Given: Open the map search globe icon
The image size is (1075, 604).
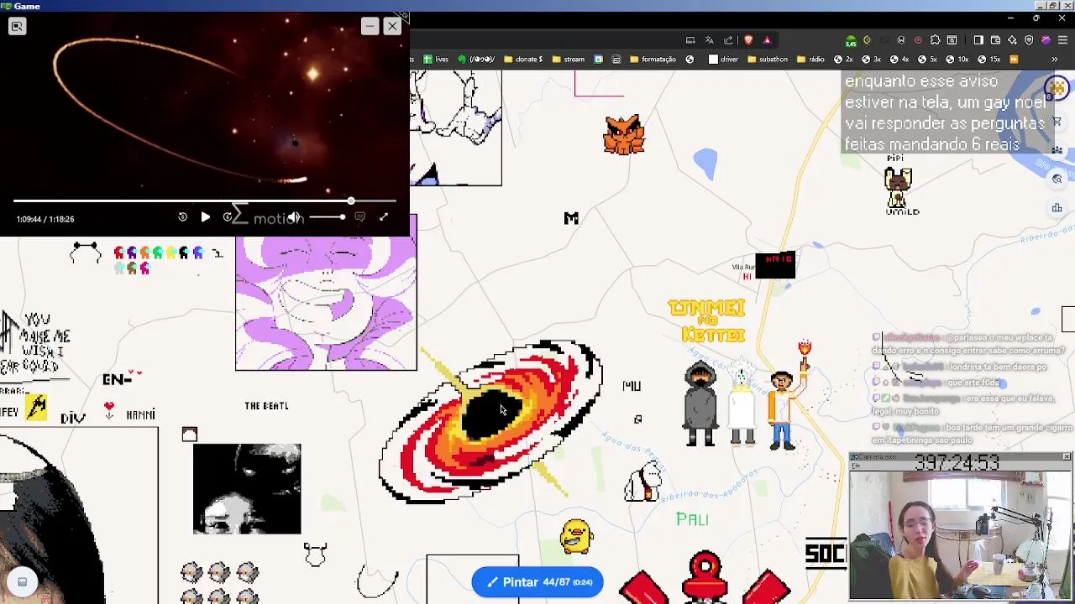Looking at the screenshot, I should [x=1057, y=179].
